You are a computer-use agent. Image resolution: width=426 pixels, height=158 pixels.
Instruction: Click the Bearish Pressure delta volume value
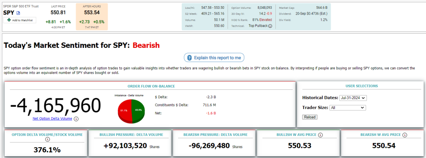pyautogui.click(x=209, y=146)
